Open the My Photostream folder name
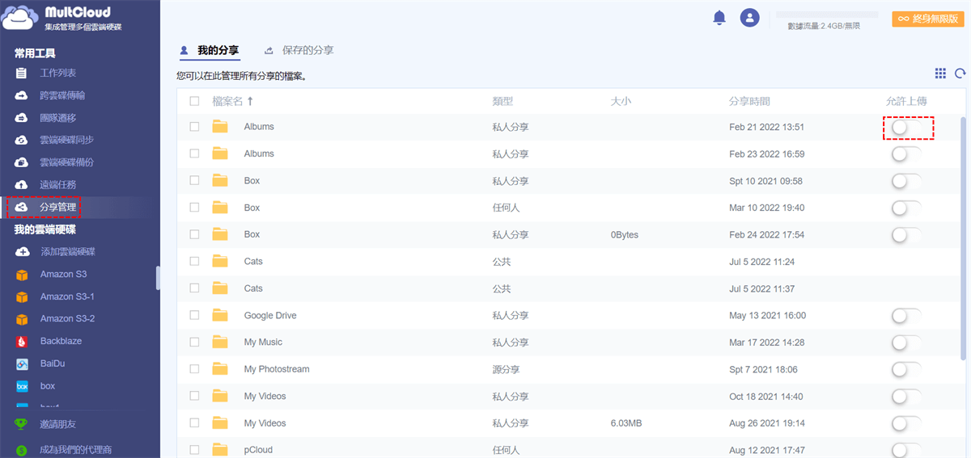Viewport: 971px width, 458px height. pos(277,369)
